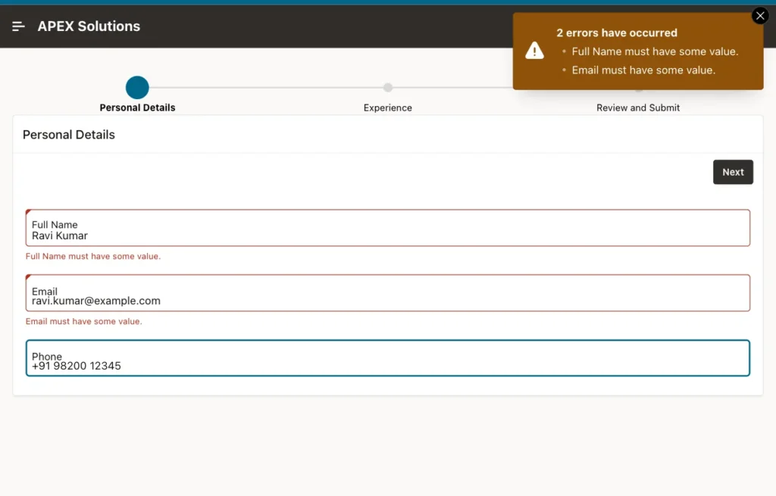Image resolution: width=776 pixels, height=496 pixels.
Task: Click the Experience step dot marker
Action: point(388,88)
